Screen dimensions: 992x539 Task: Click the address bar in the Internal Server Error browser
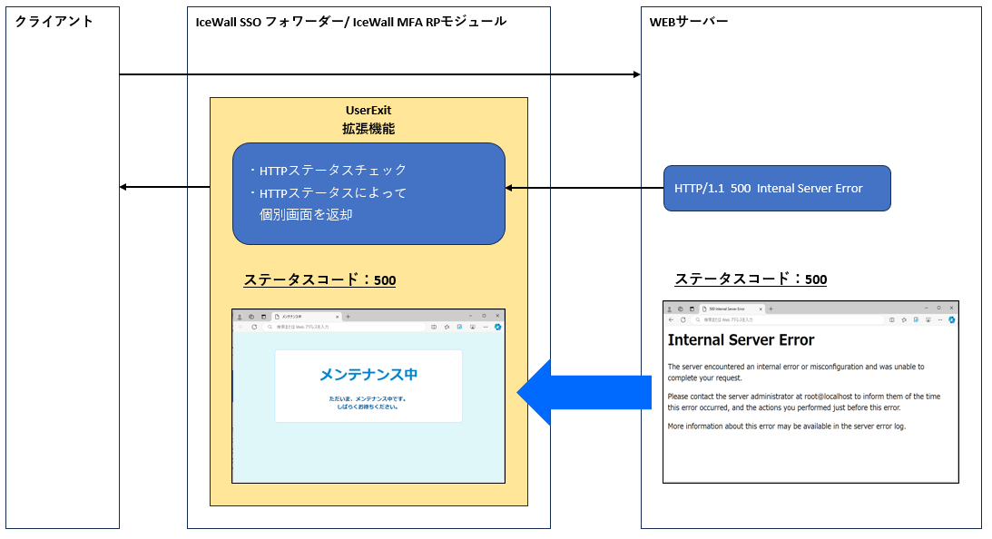pos(789,320)
